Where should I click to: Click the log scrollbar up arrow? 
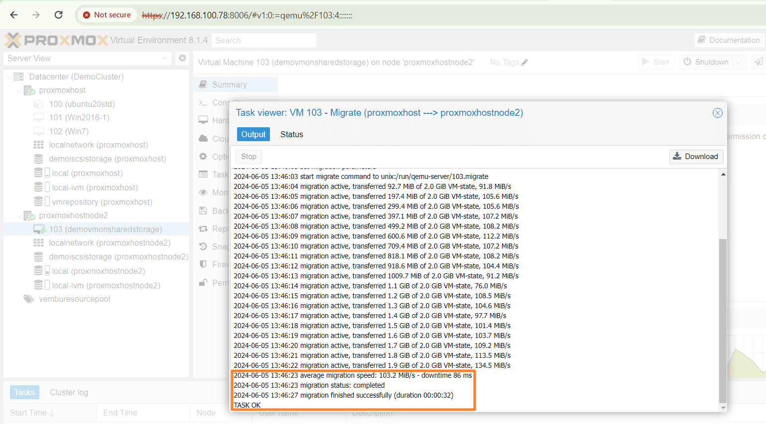coord(723,174)
